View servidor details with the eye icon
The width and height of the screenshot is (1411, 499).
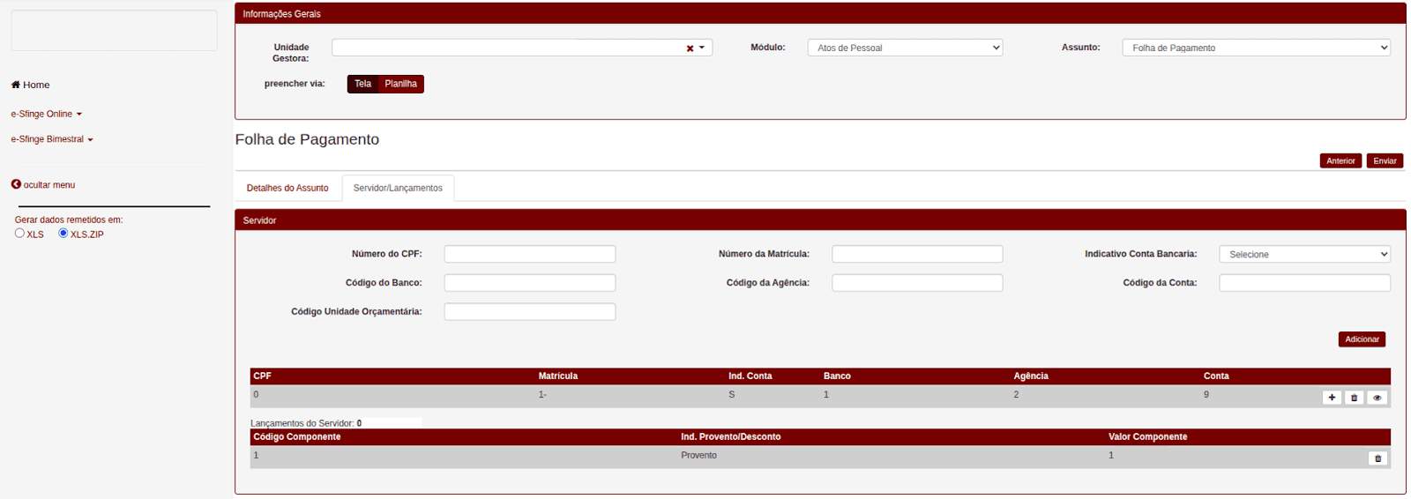point(1377,398)
